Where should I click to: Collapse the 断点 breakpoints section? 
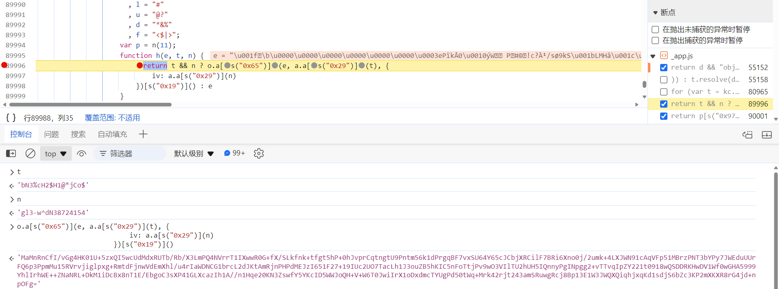tap(655, 13)
